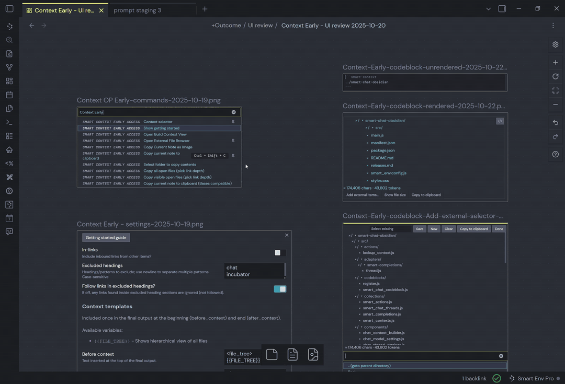Select Open Build Context View command

point(165,134)
